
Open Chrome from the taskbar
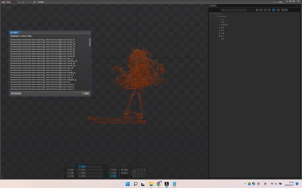159,184
